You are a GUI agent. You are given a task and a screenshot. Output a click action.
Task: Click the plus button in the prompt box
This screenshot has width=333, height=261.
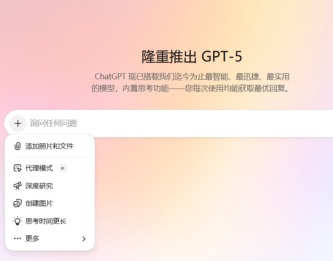coord(18,123)
